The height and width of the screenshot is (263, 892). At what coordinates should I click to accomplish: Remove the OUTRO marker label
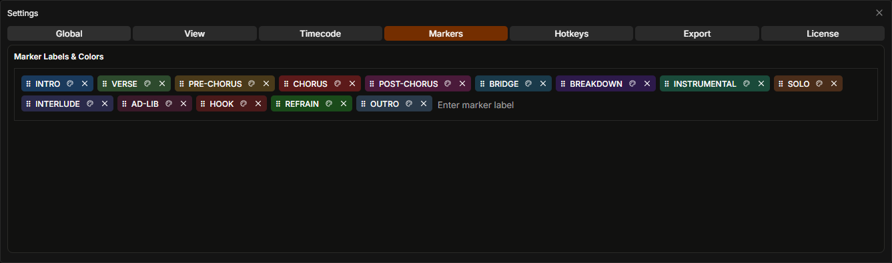[424, 104]
